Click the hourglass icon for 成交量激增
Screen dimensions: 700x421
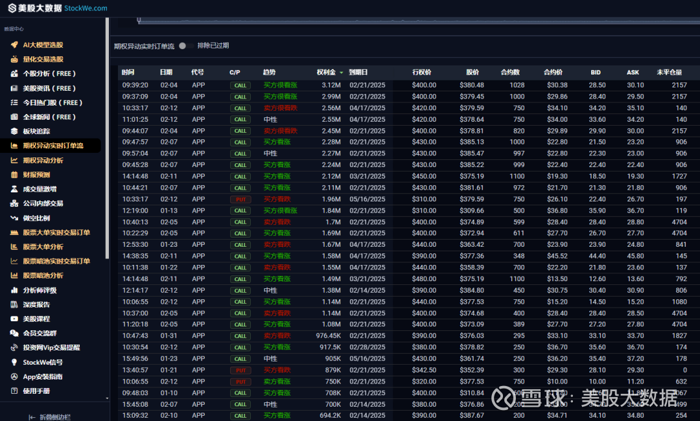coord(14,189)
